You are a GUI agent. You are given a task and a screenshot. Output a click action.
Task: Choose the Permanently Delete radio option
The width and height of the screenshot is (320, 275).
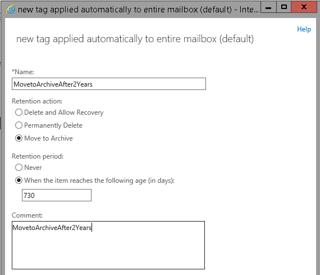coord(19,125)
